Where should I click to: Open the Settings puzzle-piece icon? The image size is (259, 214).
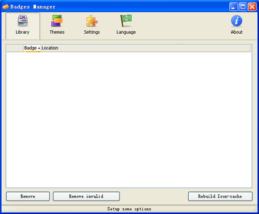92,21
